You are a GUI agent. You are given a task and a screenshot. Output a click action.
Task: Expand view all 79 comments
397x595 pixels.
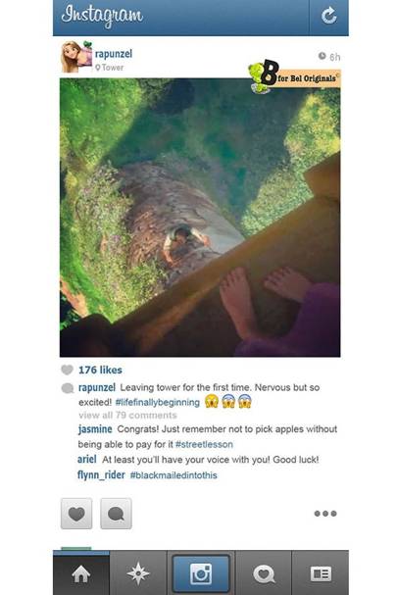click(127, 416)
